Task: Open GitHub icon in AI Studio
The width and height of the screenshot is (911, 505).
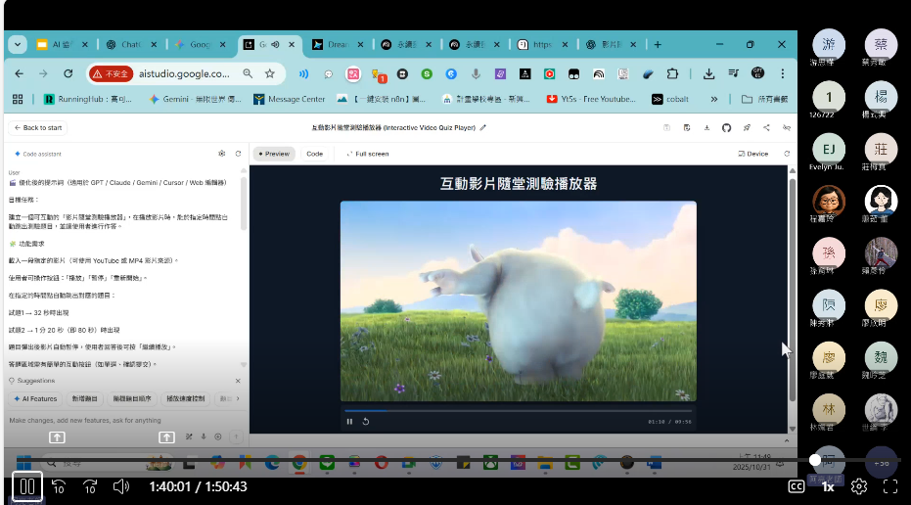Action: [726, 128]
